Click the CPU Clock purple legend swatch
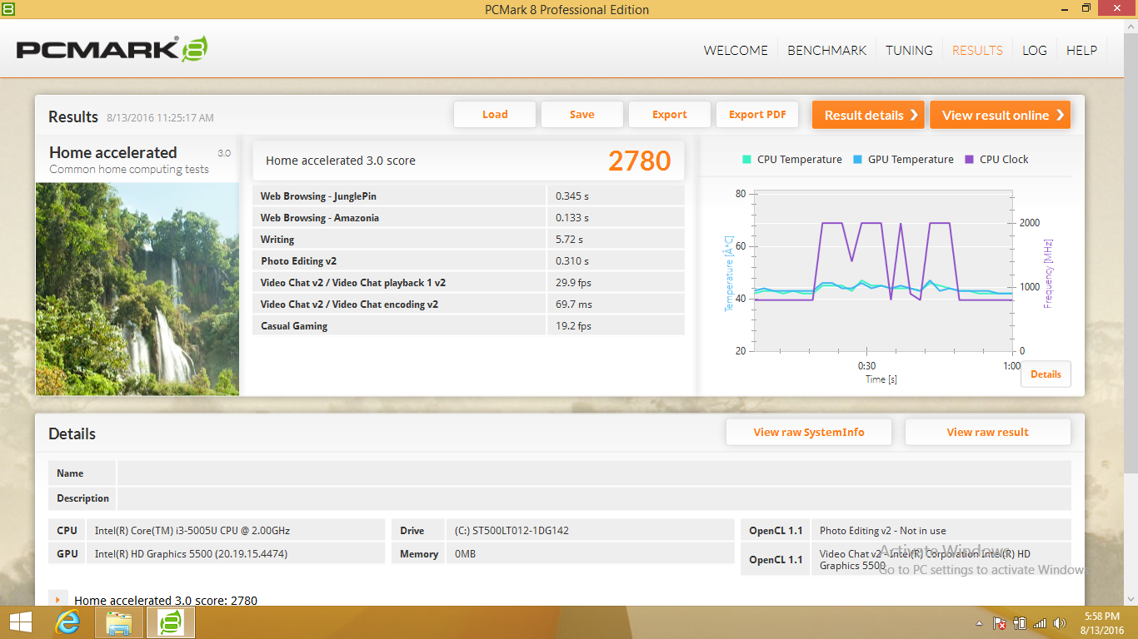 coord(970,160)
